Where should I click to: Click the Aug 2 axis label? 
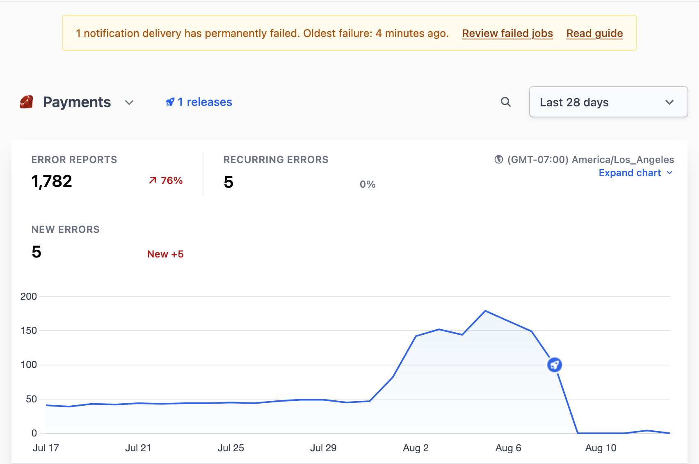point(416,448)
